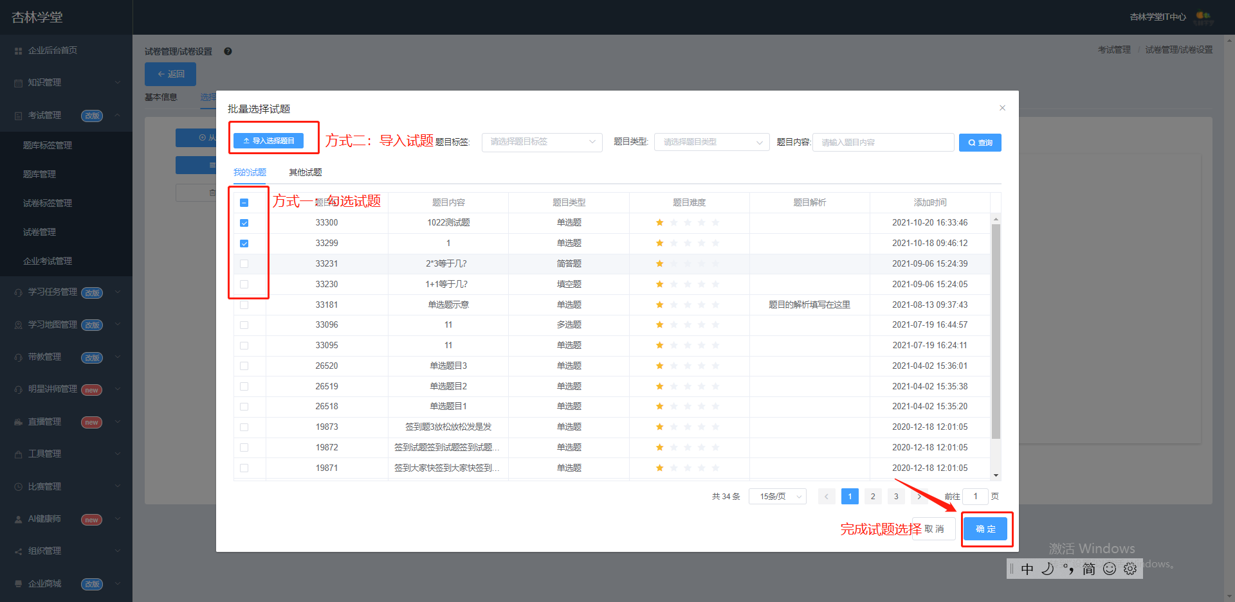
Task: Click the 工具管理 lock icon
Action: pos(19,454)
